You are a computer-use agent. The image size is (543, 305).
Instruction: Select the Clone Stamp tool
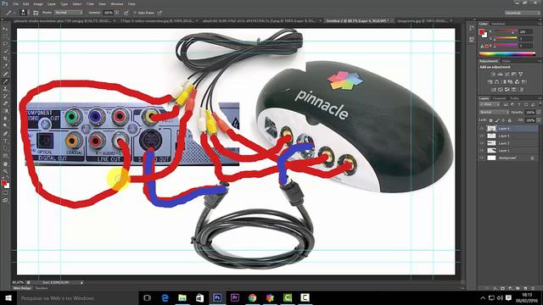[5, 89]
